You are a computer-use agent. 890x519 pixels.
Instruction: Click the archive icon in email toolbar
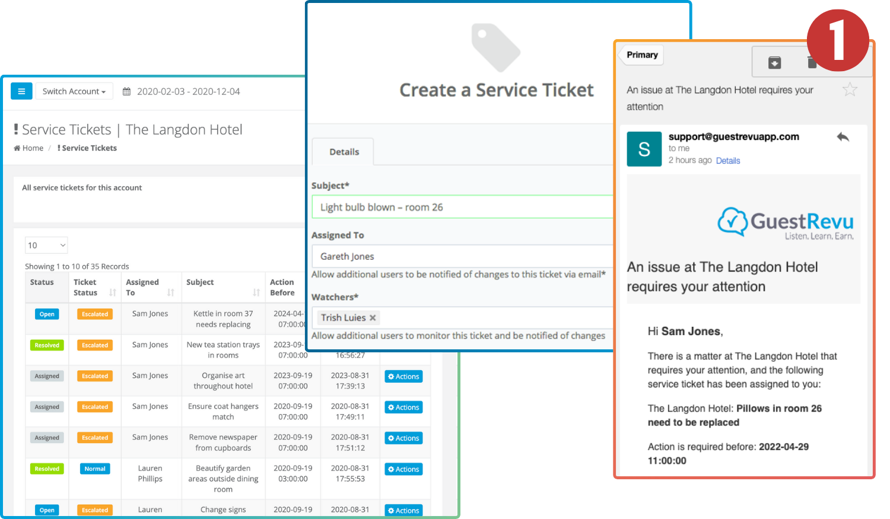tap(774, 62)
